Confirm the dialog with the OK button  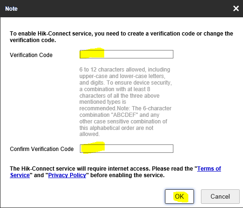pyautogui.click(x=179, y=196)
